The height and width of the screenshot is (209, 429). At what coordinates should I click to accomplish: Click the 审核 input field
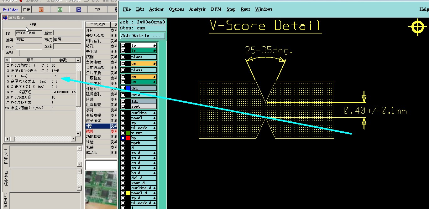(67, 40)
